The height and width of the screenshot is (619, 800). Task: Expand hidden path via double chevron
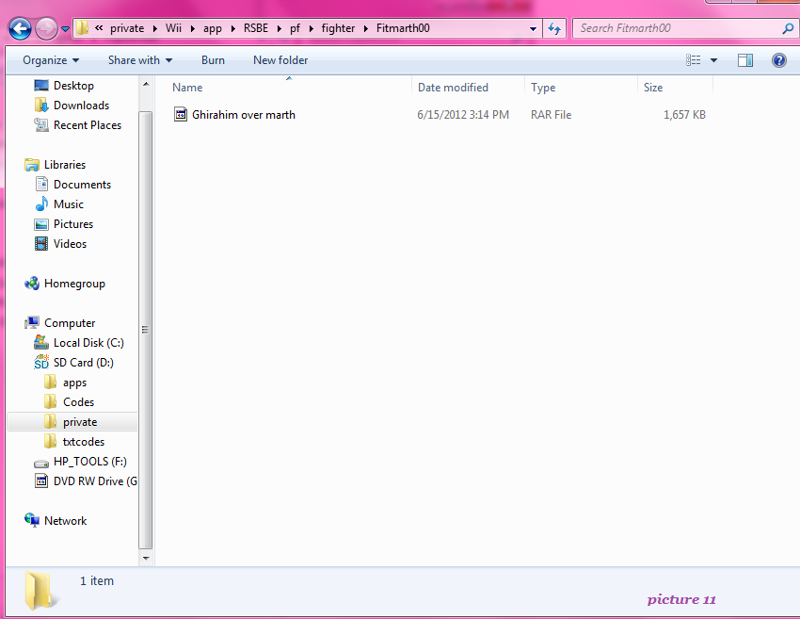coord(99,27)
